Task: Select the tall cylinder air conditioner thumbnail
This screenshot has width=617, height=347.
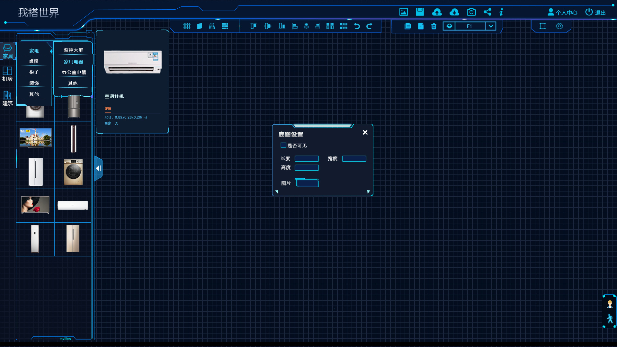Action: click(x=74, y=138)
